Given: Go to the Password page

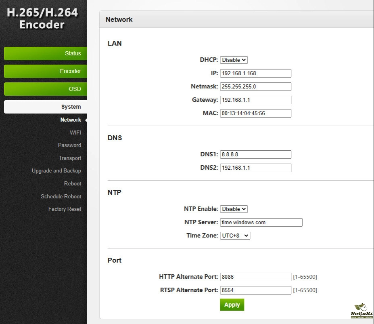Looking at the screenshot, I should (69, 145).
